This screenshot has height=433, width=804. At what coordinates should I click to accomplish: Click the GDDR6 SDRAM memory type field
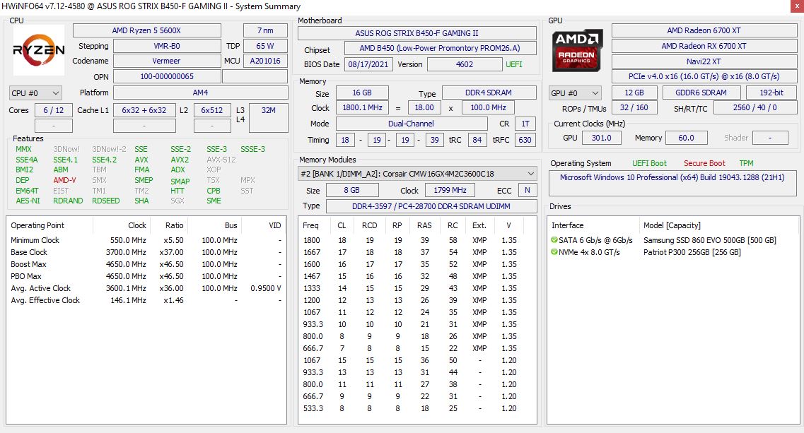(701, 93)
